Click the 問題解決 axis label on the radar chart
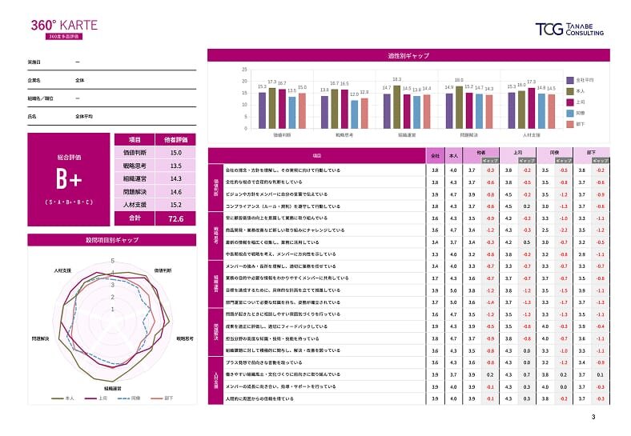This screenshot has height=436, width=631. pos(40,338)
